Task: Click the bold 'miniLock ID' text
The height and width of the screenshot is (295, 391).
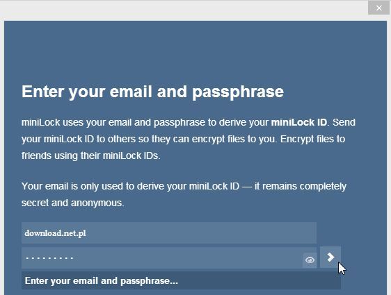Action: pos(298,122)
